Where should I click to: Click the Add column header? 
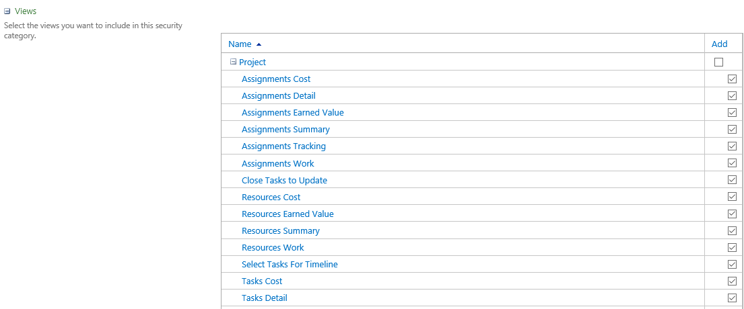click(719, 44)
